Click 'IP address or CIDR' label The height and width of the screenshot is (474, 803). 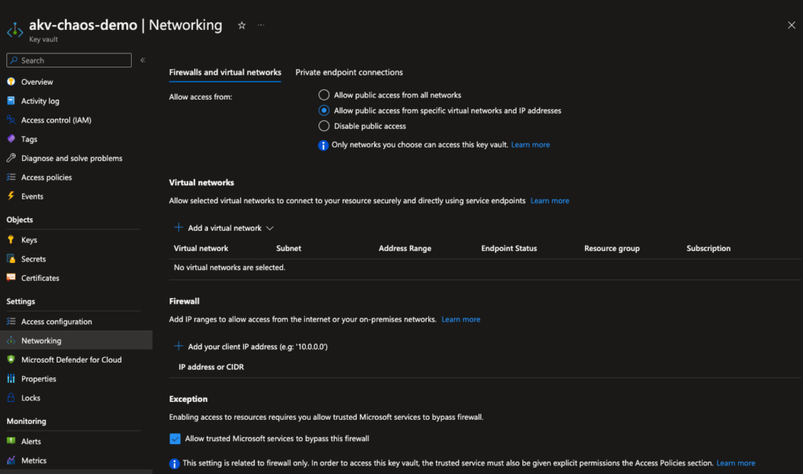(211, 367)
